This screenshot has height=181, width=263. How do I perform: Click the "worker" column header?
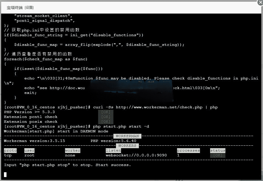73,150
